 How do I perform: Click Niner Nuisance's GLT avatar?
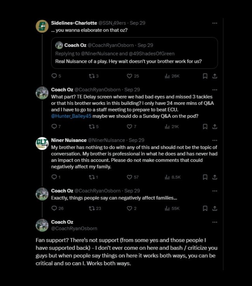pyautogui.click(x=42, y=144)
